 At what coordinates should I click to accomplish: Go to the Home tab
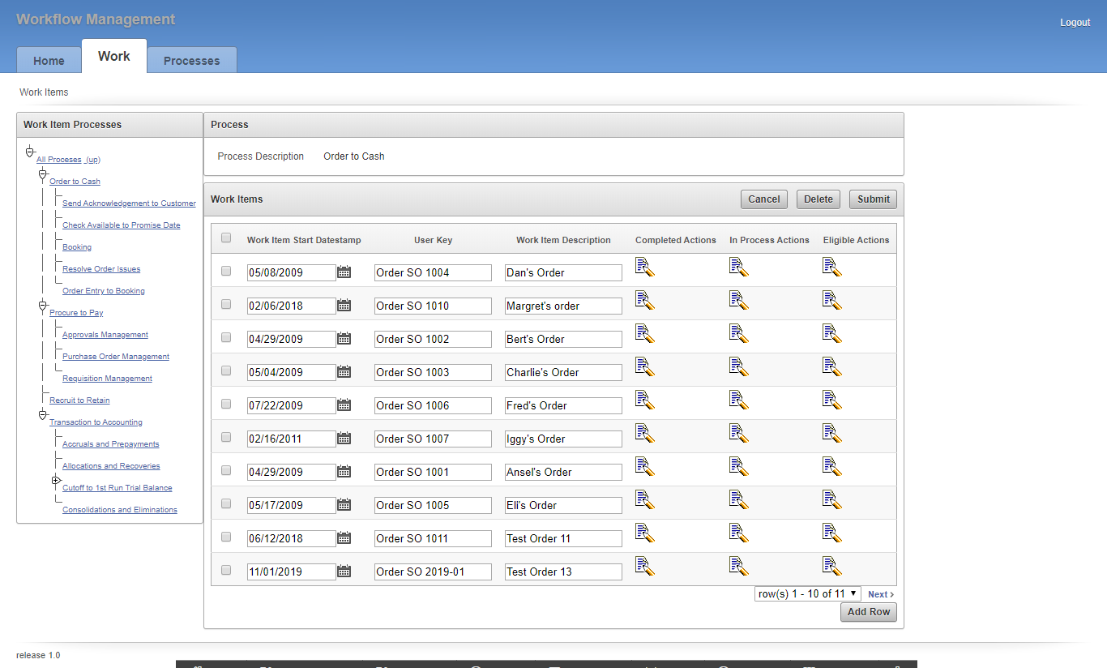49,61
